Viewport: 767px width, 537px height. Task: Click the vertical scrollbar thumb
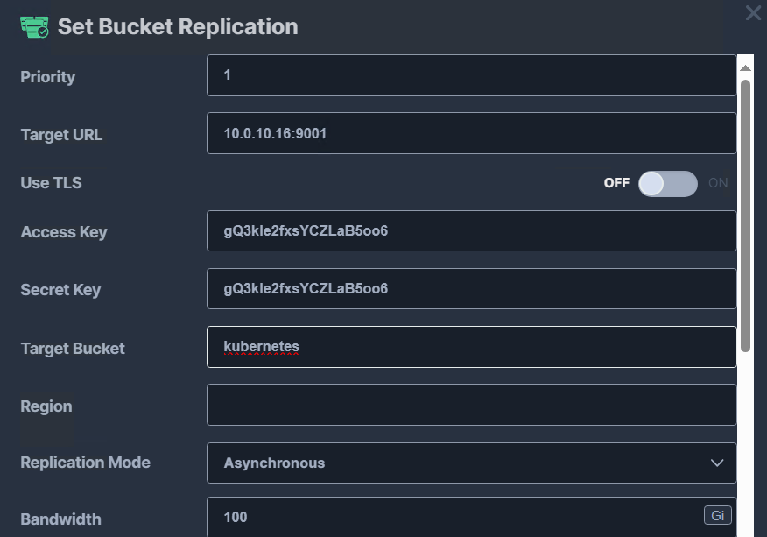(745, 215)
